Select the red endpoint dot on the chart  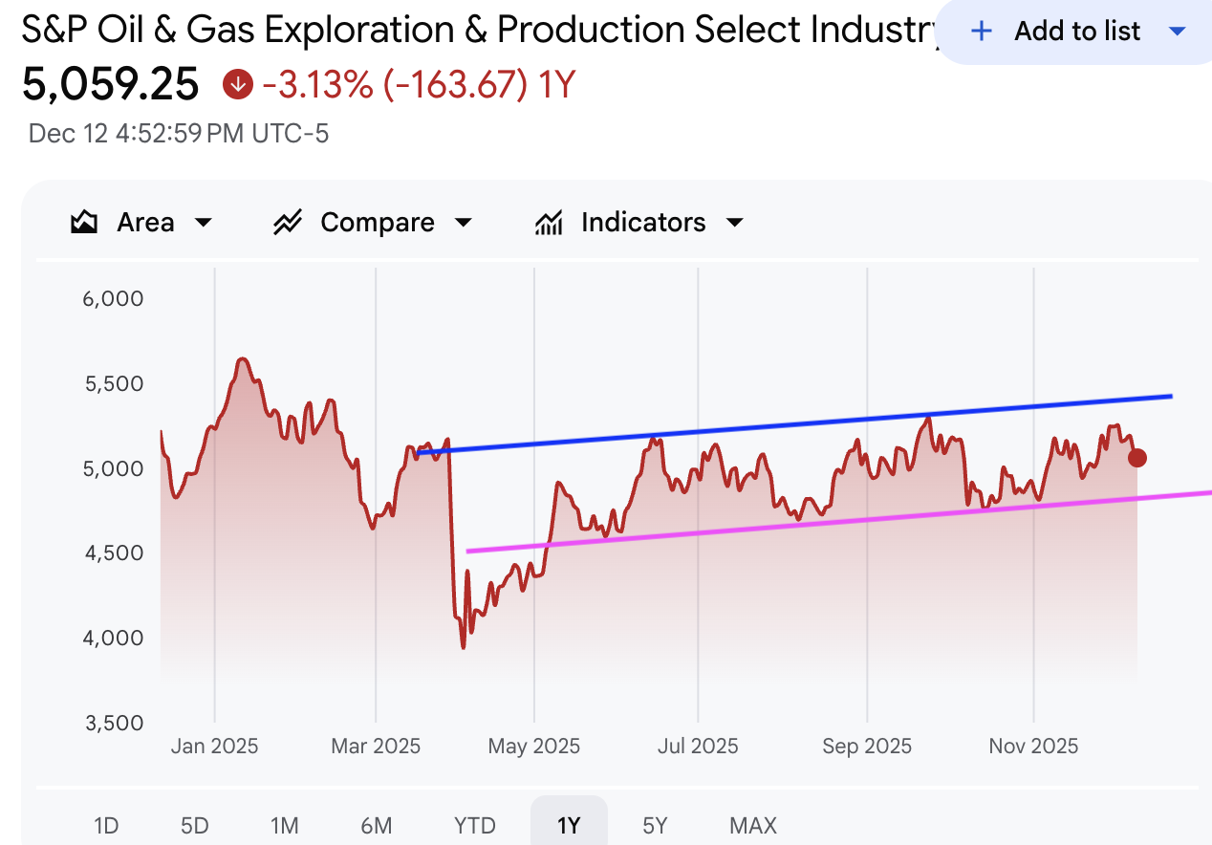click(1137, 459)
